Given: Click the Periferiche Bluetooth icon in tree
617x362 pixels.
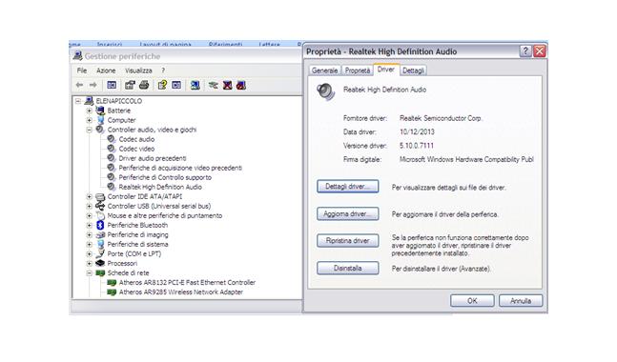Looking at the screenshot, I should coord(100,225).
